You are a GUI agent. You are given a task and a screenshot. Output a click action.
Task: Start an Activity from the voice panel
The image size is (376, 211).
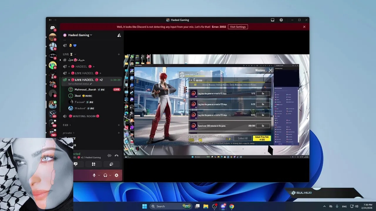pyautogui.click(x=93, y=164)
